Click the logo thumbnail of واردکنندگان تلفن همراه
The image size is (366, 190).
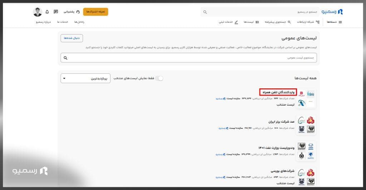click(306, 98)
